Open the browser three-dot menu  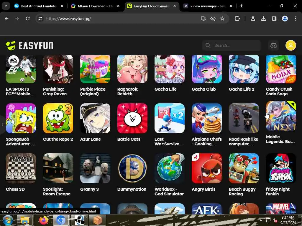click(x=296, y=19)
